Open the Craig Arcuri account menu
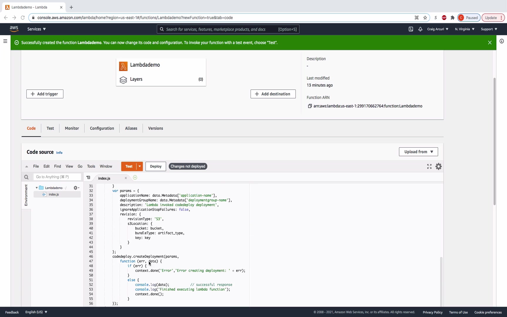Screen dimensions: 507x317 point(438,29)
